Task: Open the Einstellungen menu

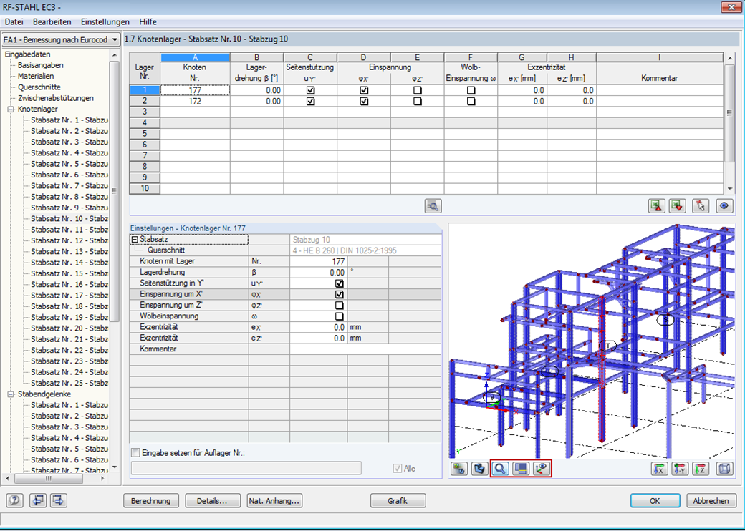Action: tap(105, 22)
